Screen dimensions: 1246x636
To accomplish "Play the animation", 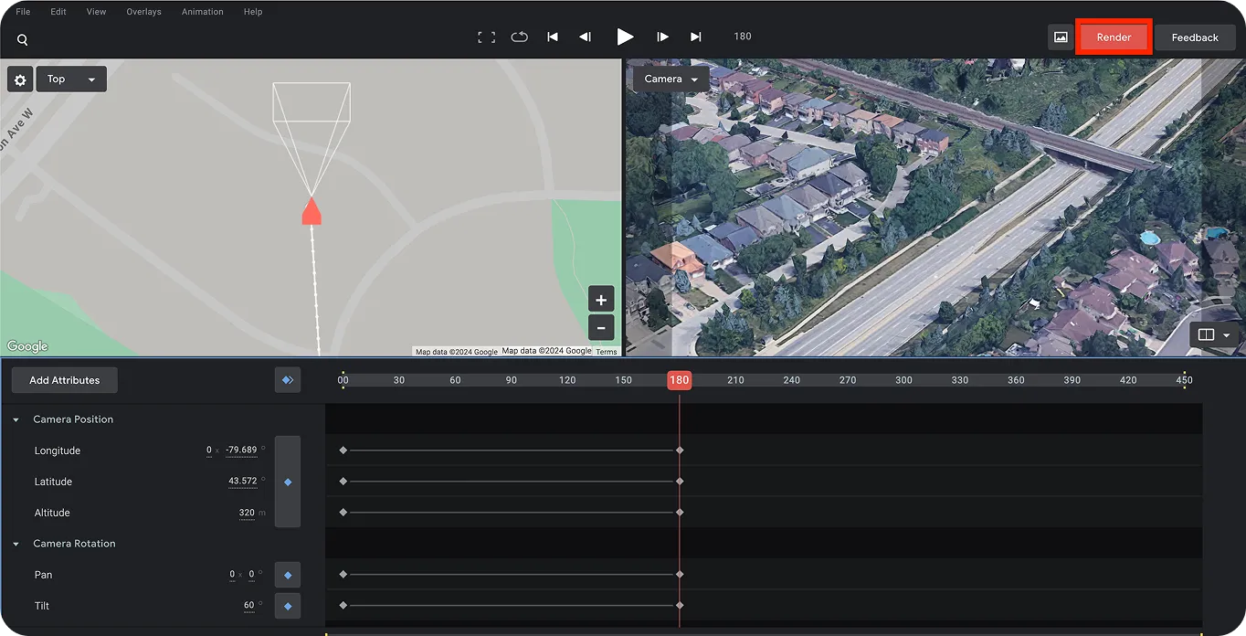I will coord(625,37).
